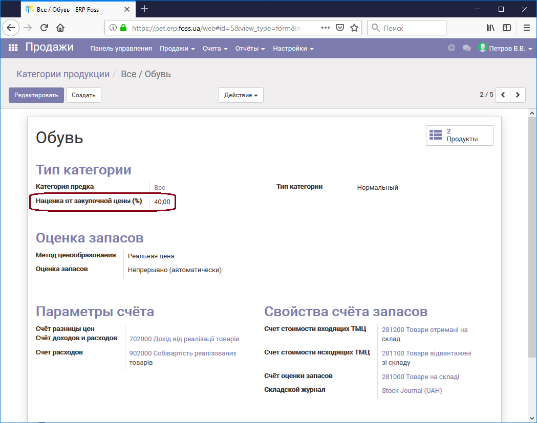Image resolution: width=537 pixels, height=423 pixels.
Task: Click the Поиск search box
Action: coord(407,28)
